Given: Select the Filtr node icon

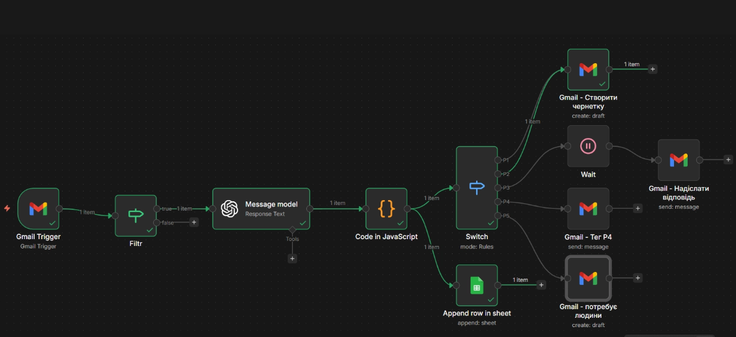Looking at the screenshot, I should point(136,215).
